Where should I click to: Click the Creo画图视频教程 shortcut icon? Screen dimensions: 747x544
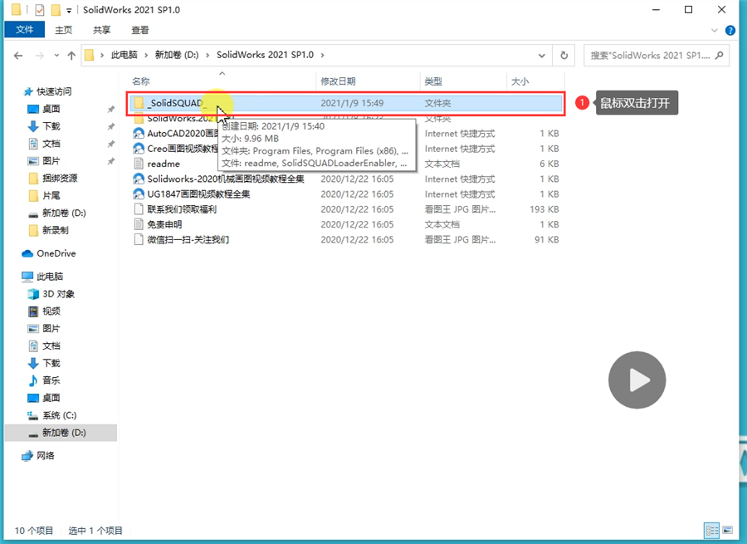tap(139, 149)
